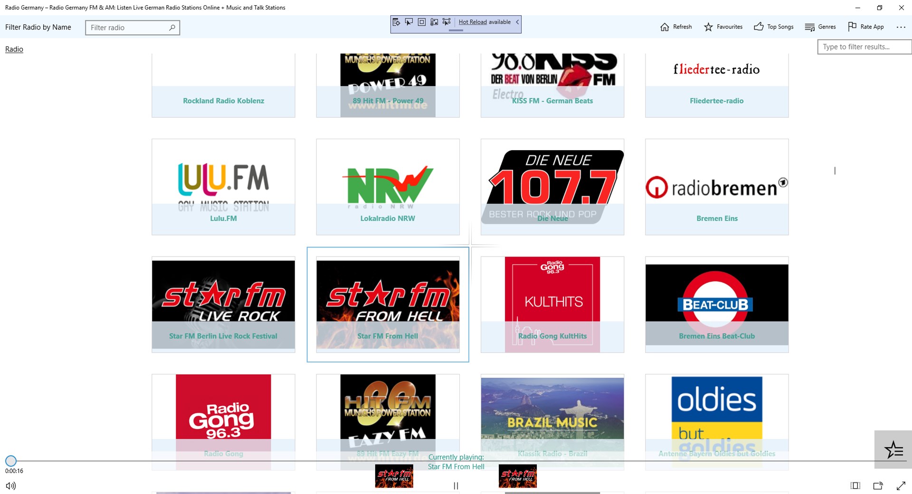Enter full screen with the diagonal arrows icon

click(901, 485)
